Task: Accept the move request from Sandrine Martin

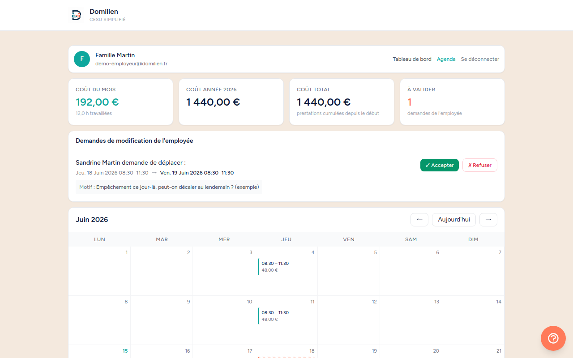Action: tap(440, 165)
